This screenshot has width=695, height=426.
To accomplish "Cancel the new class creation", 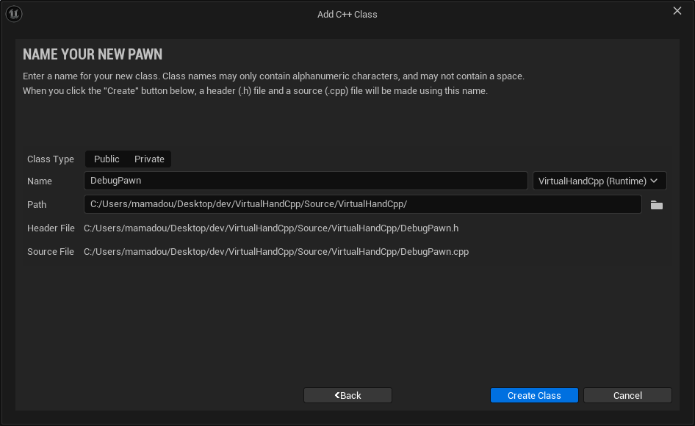I will [x=627, y=395].
